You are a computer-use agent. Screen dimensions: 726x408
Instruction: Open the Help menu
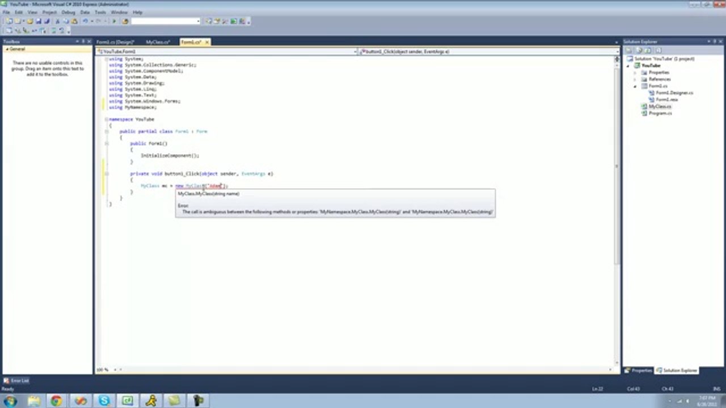tap(138, 12)
